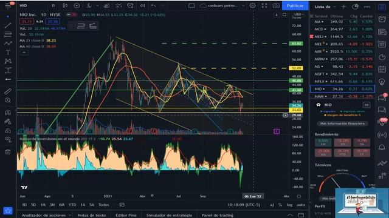The width and height of the screenshot is (389, 218).
Task: Toggle the auto price scale
Action: [301, 205]
